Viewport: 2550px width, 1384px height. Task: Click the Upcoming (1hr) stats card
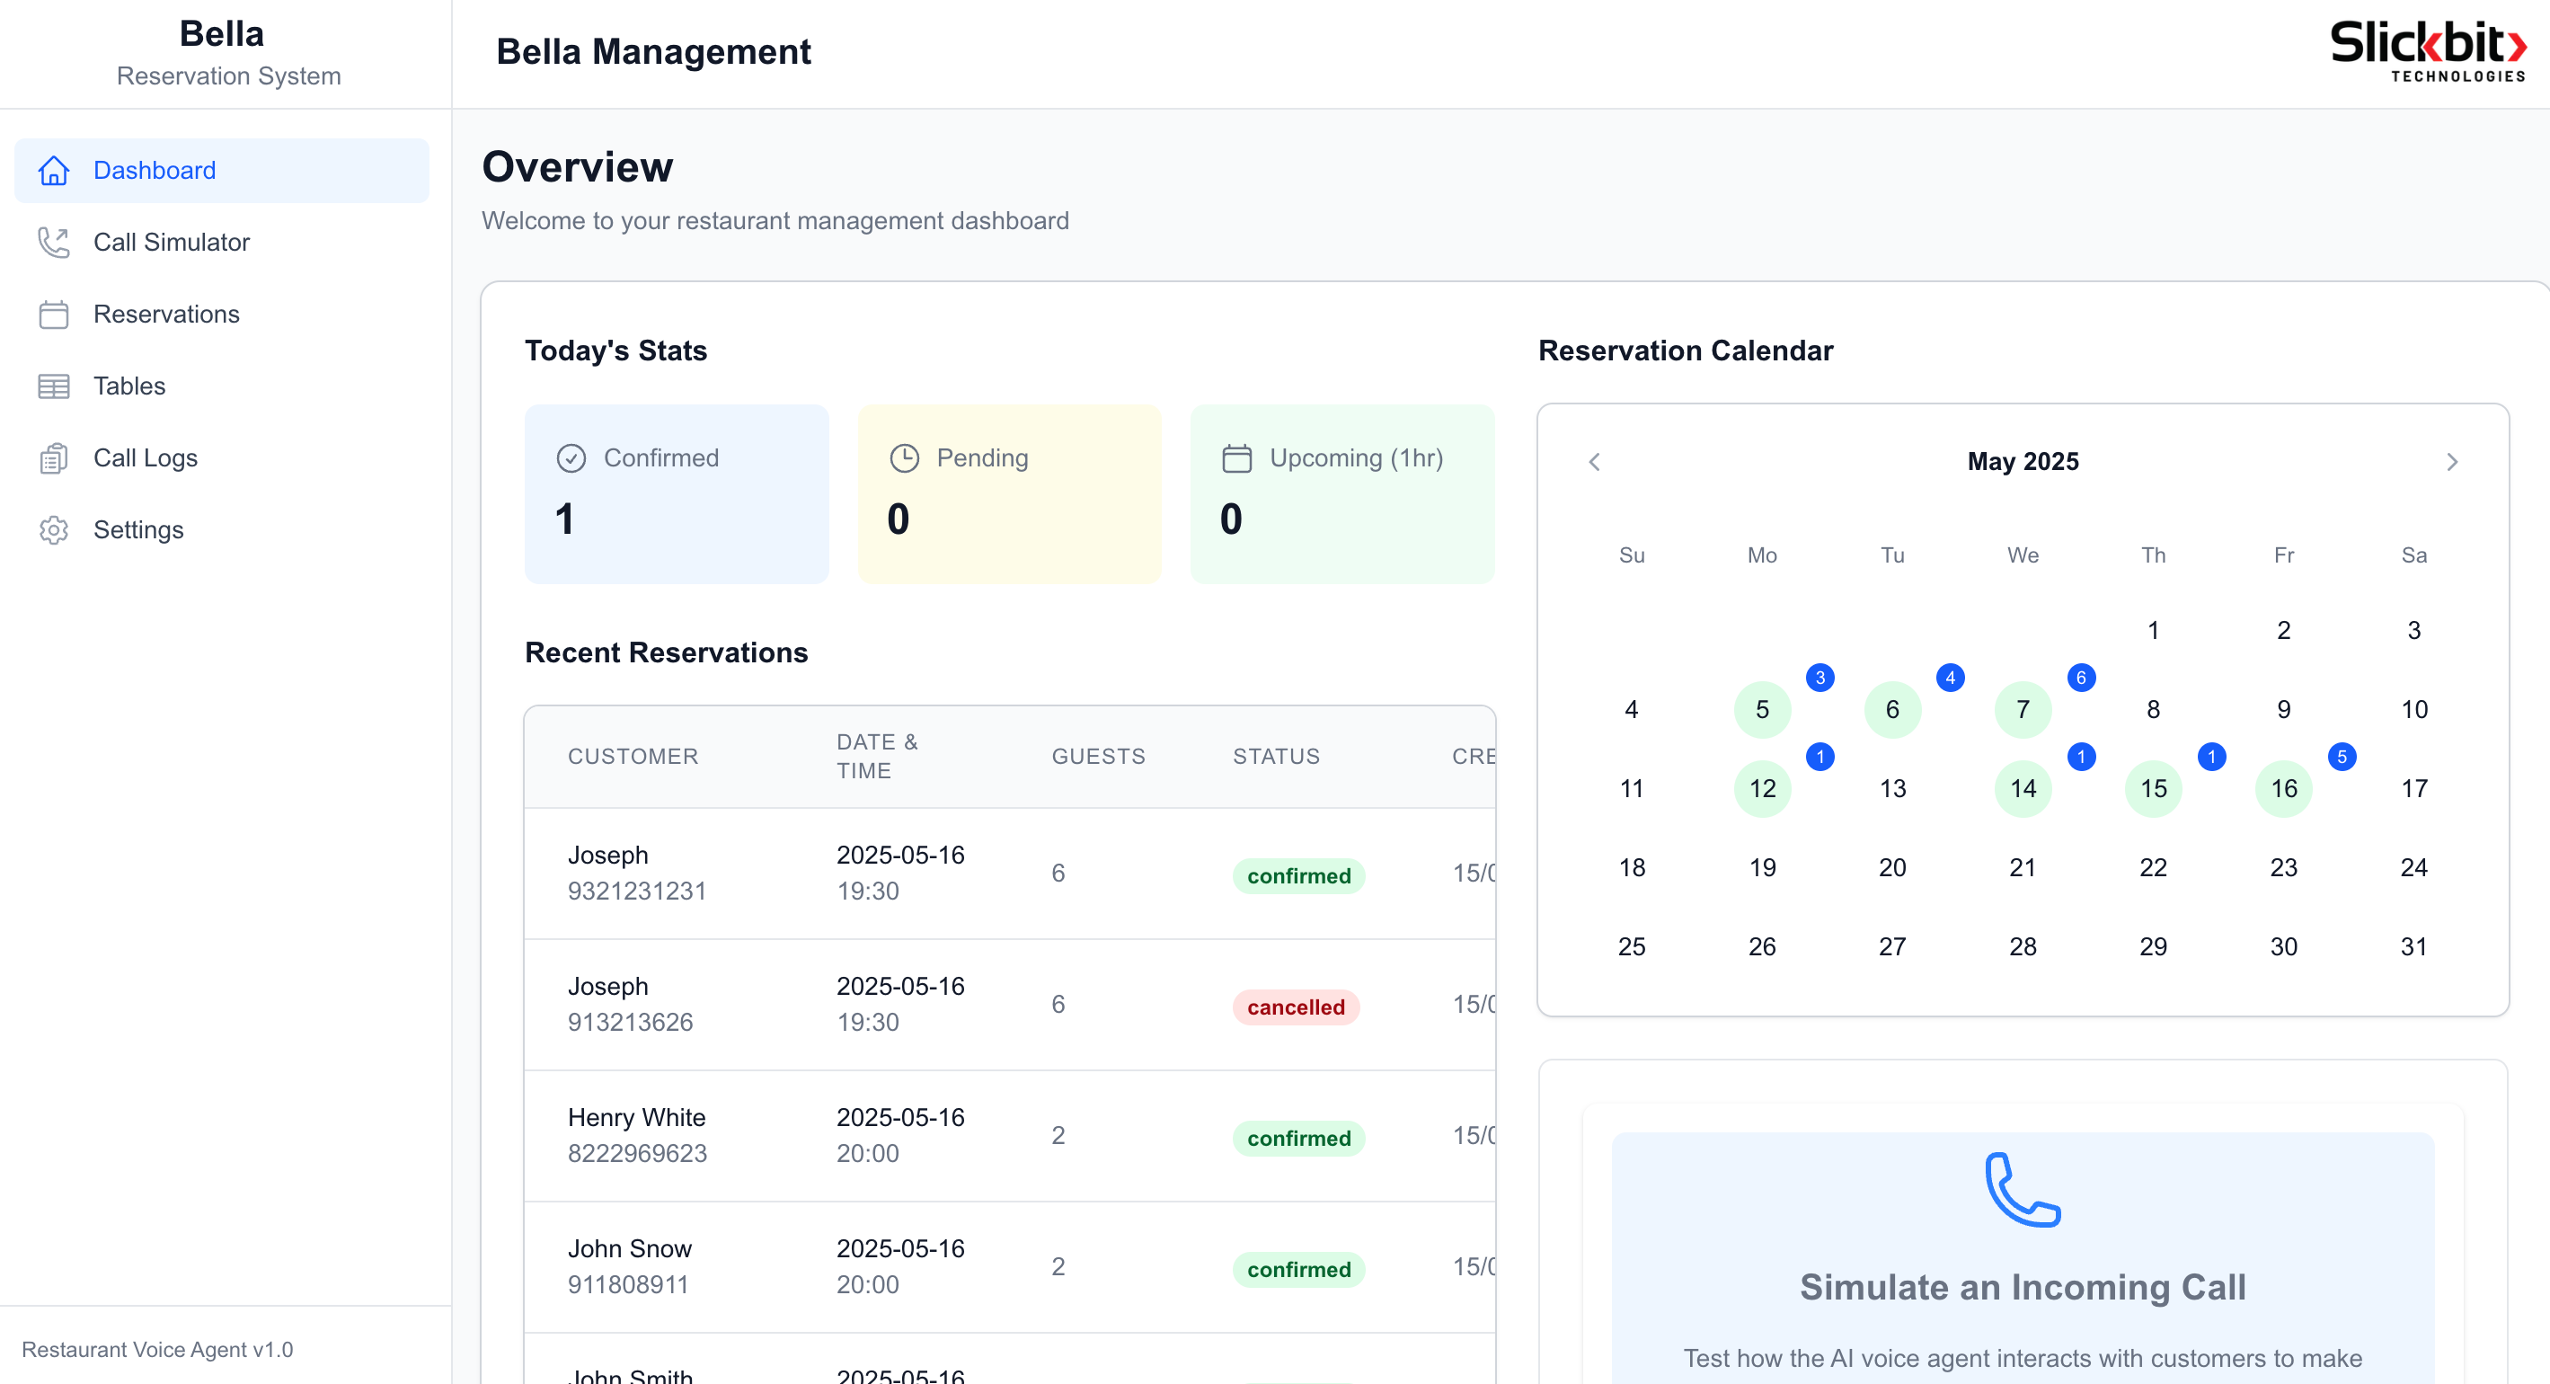click(x=1341, y=493)
